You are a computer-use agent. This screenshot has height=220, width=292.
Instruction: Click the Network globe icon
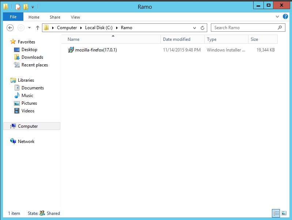point(13,141)
